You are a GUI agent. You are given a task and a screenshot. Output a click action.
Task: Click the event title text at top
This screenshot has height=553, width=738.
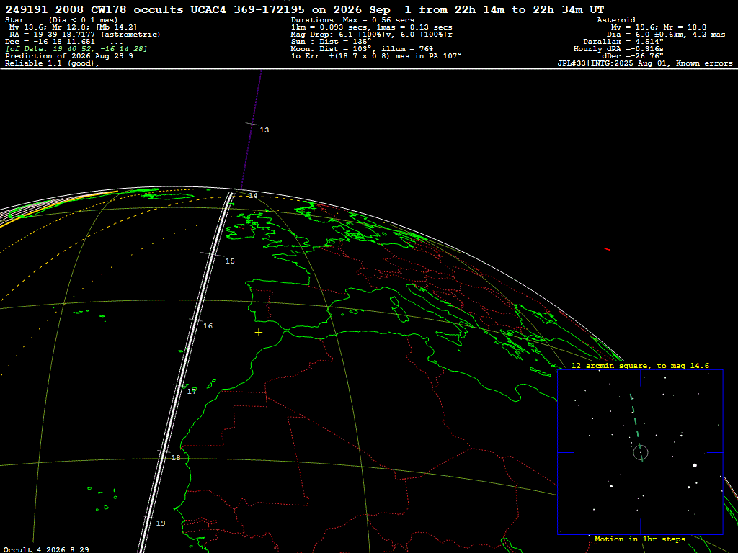tap(305, 10)
